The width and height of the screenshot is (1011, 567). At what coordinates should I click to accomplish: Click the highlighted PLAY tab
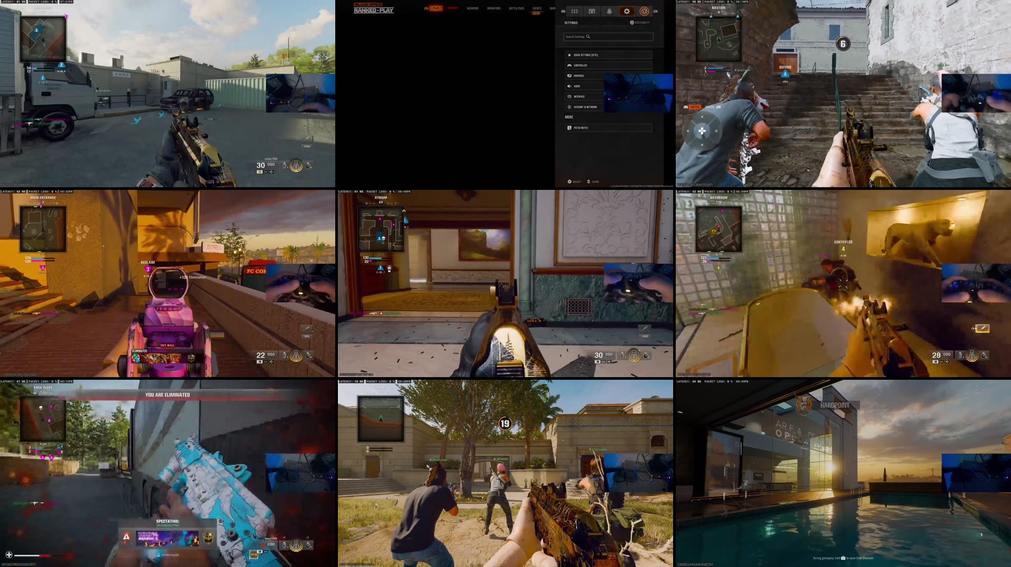[x=436, y=8]
